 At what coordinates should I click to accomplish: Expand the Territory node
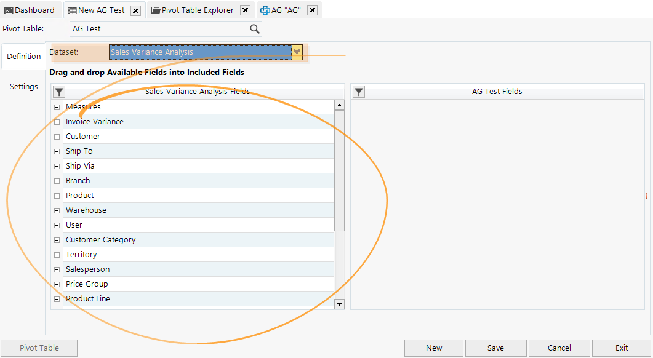pyautogui.click(x=57, y=255)
